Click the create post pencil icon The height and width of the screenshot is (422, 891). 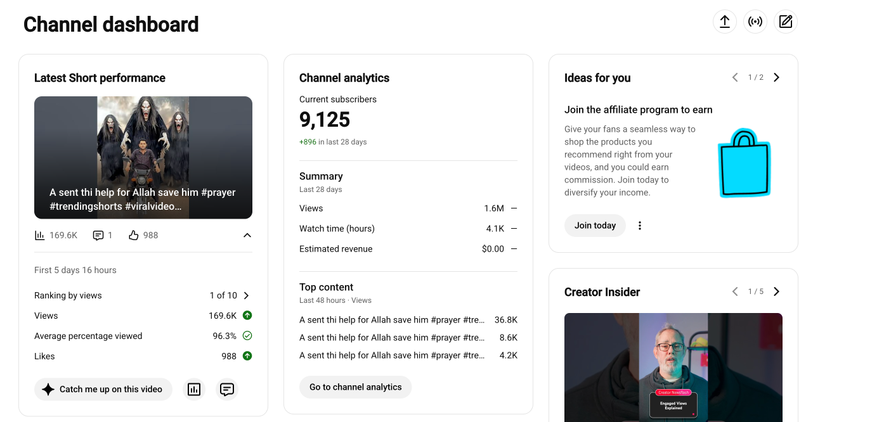(x=786, y=22)
